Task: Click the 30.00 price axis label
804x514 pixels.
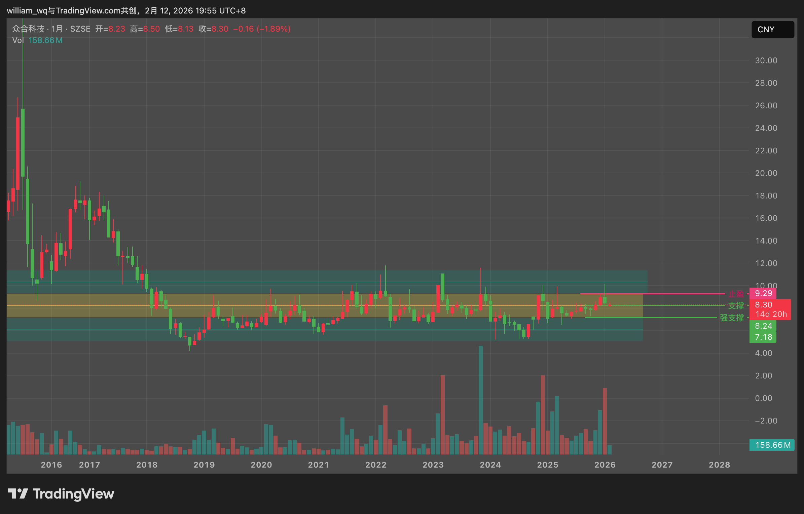Action: tap(766, 61)
